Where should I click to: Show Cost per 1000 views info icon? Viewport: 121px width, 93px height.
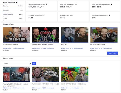76,4
